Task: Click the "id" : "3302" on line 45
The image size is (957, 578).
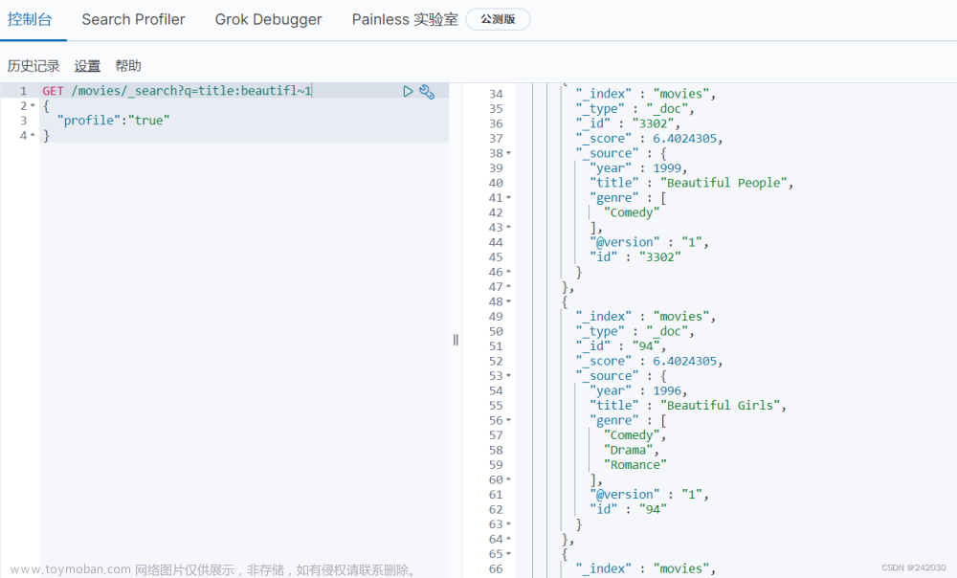Action: [634, 257]
